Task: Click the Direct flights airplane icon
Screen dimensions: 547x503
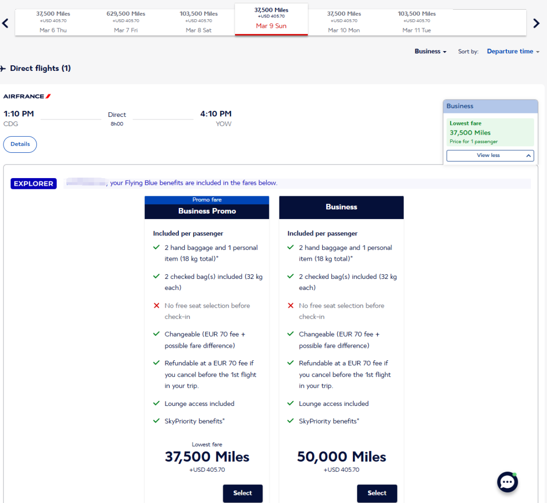Action: click(x=3, y=68)
